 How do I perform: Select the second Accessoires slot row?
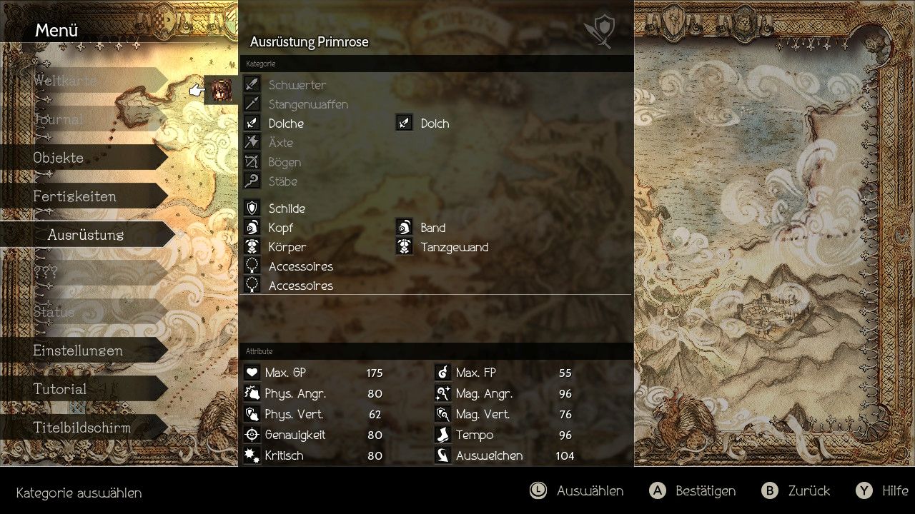click(436, 286)
